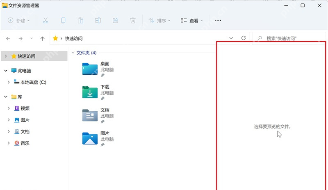Open the 排序 sort dropdown
The width and height of the screenshot is (328, 190).
point(159,20)
